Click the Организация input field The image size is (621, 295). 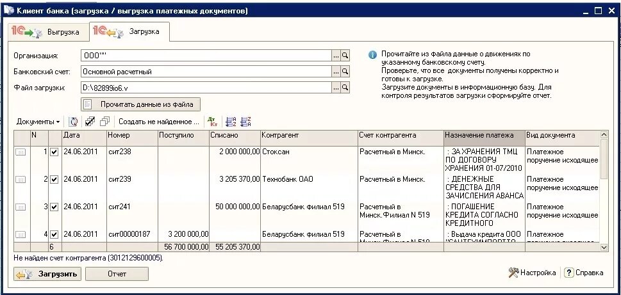(x=206, y=56)
